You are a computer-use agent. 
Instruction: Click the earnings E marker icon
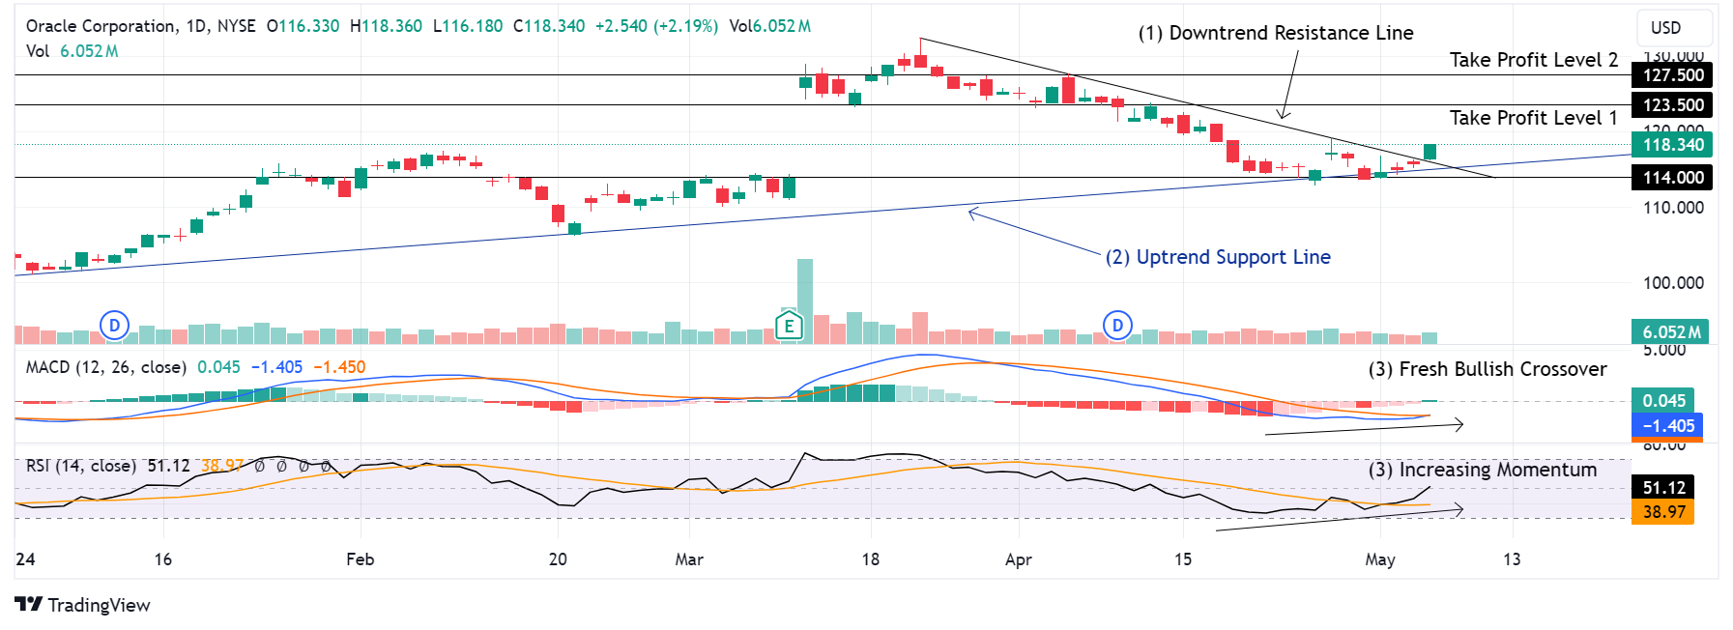[x=789, y=326]
